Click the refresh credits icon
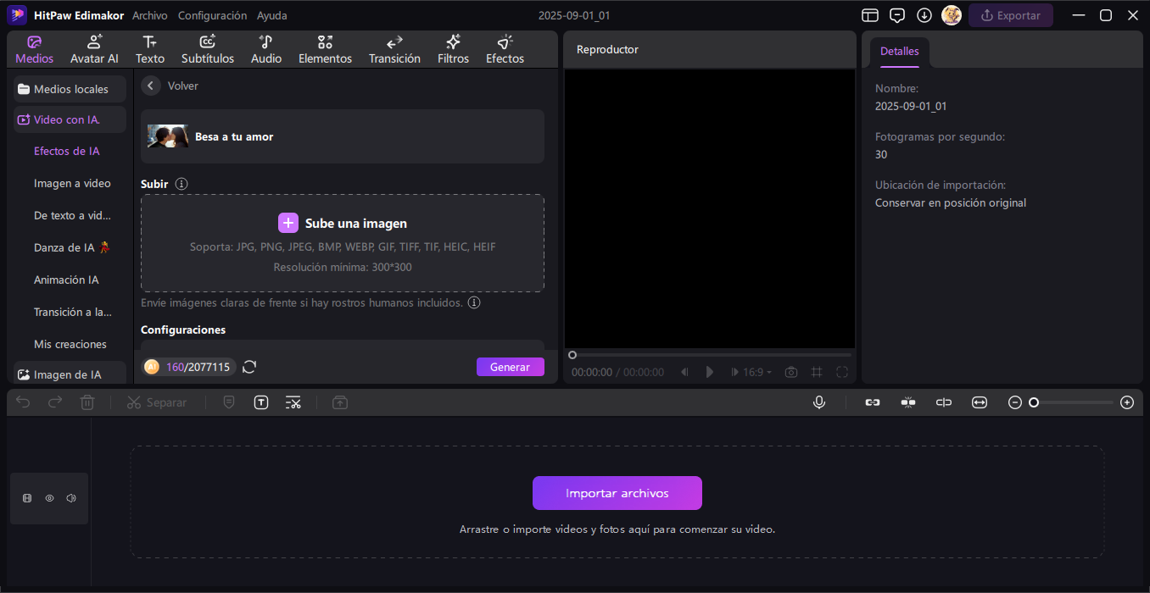The width and height of the screenshot is (1150, 593). pyautogui.click(x=249, y=367)
